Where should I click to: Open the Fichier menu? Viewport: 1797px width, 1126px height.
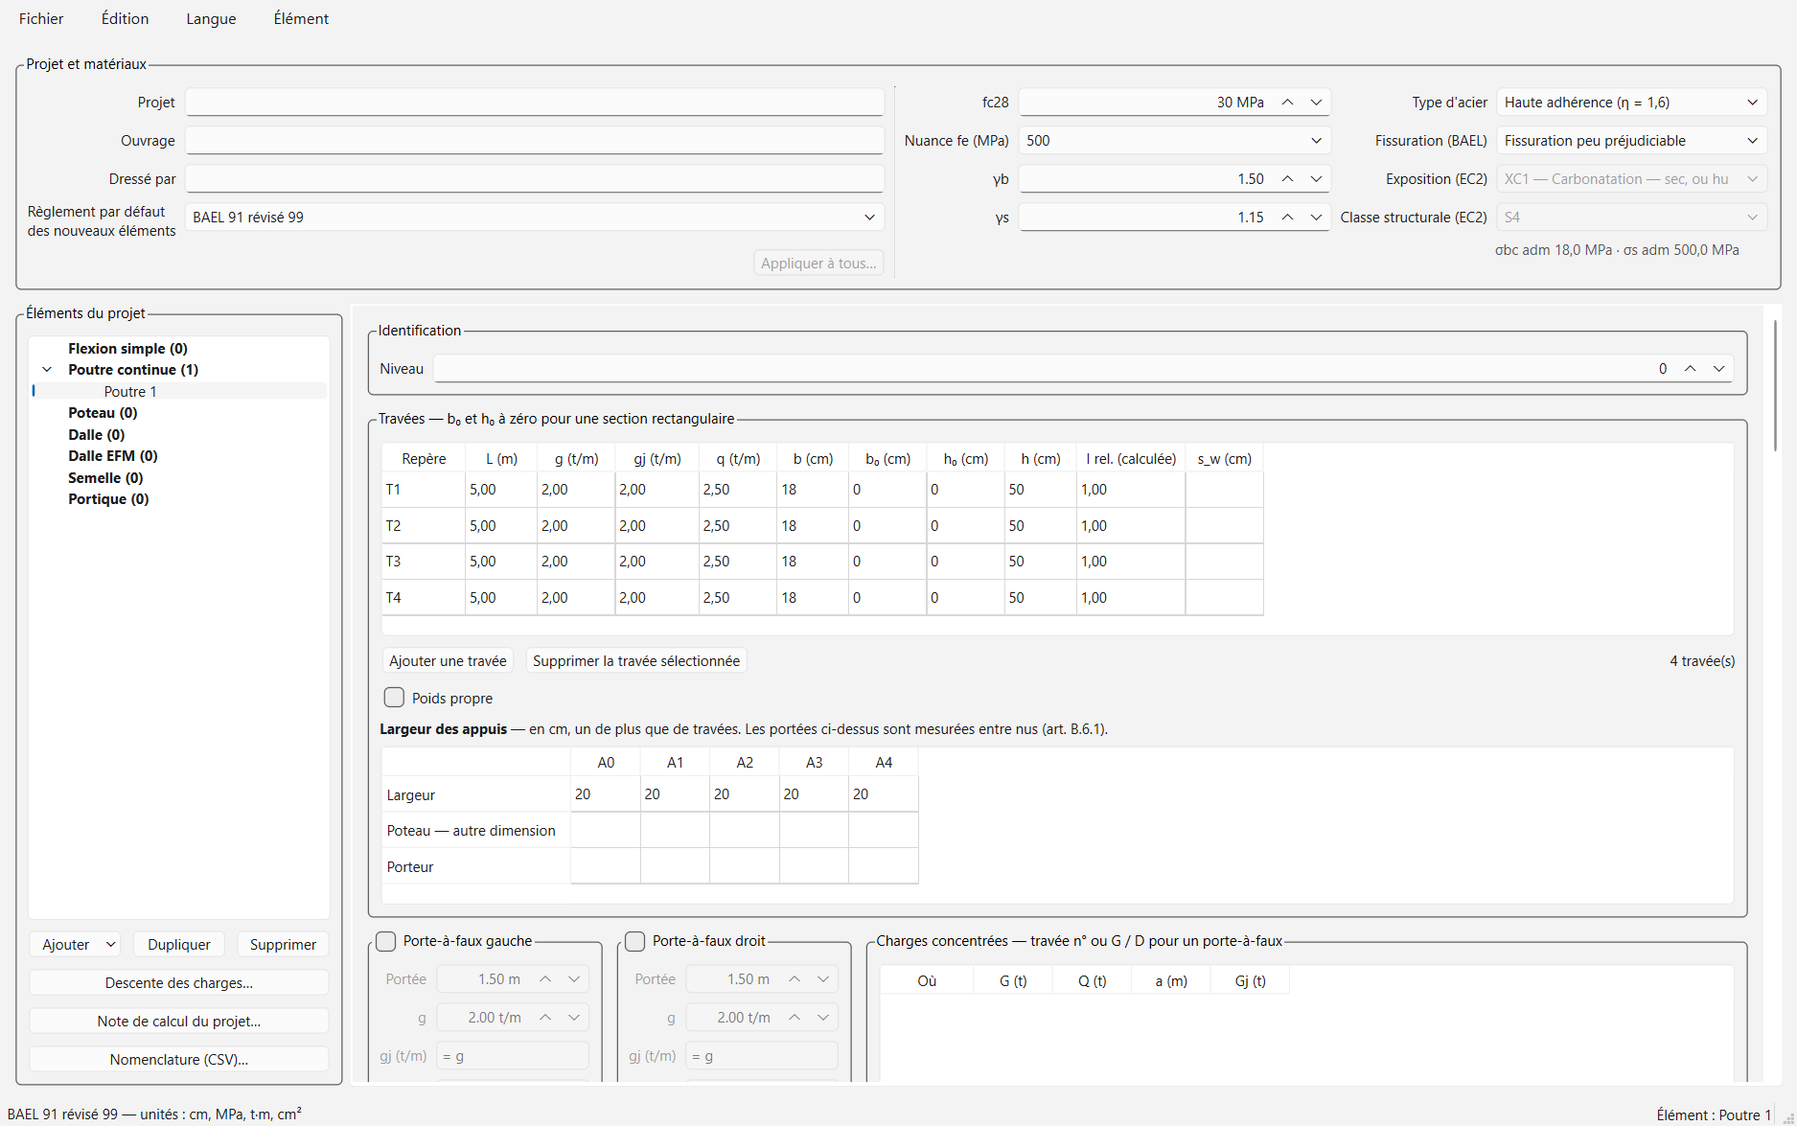[41, 18]
